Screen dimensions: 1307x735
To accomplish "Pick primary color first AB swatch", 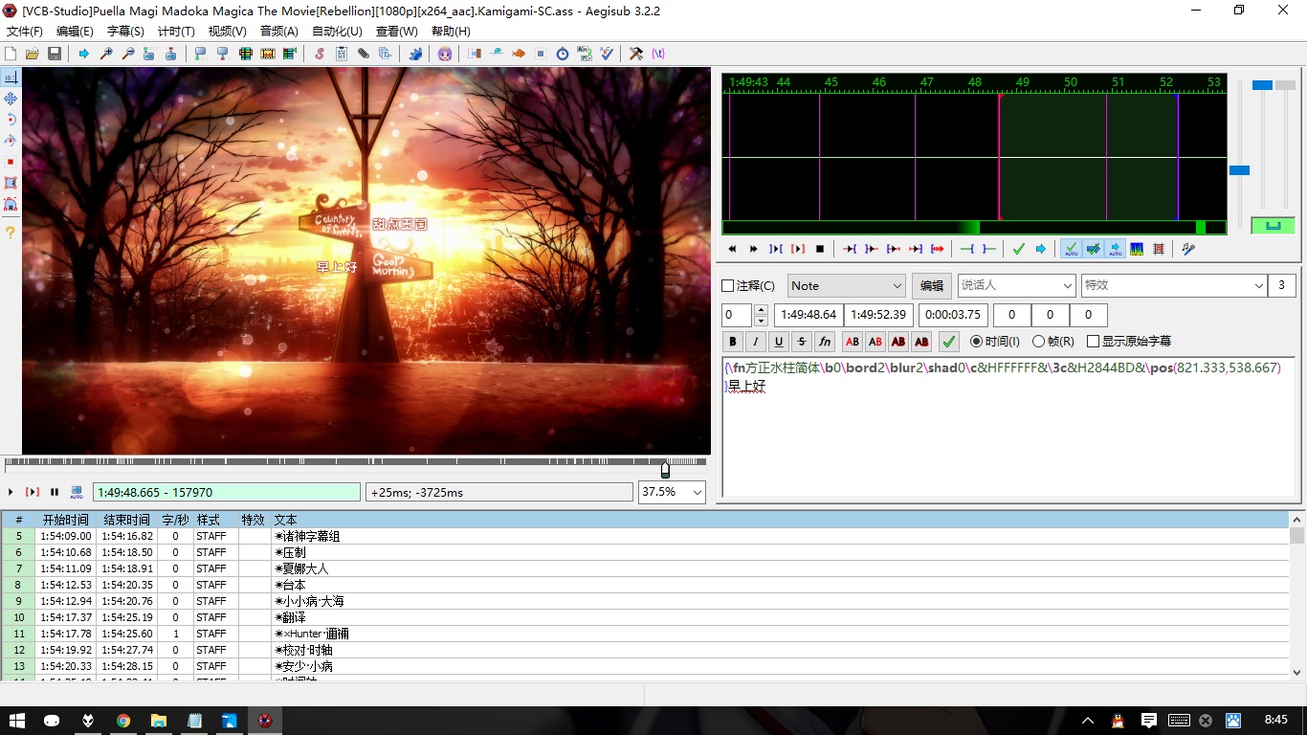I will (x=853, y=342).
